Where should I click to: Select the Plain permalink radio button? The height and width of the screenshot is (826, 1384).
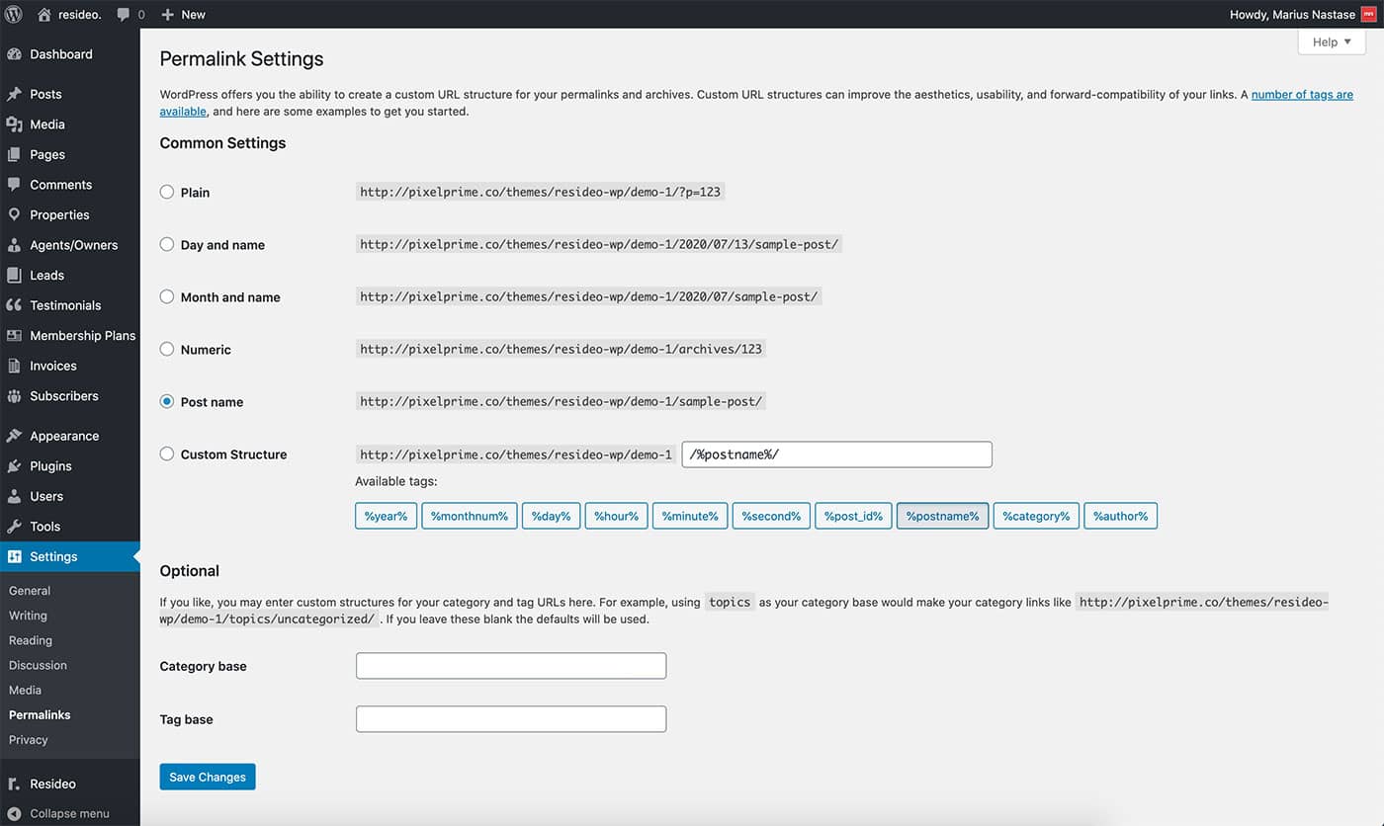tap(167, 192)
